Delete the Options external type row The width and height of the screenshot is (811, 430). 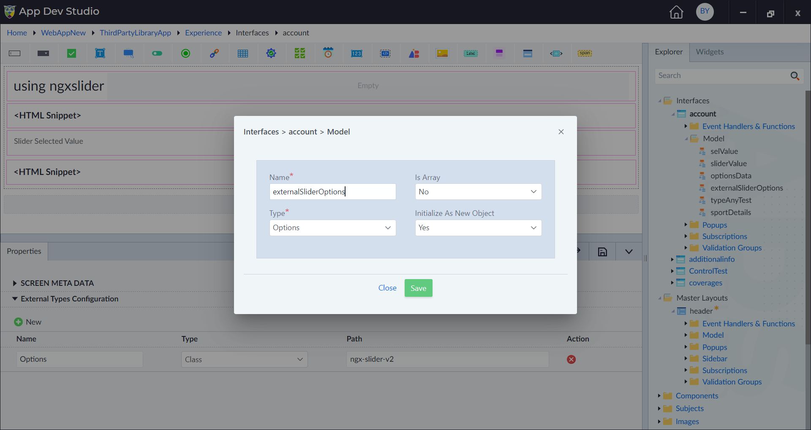coord(571,360)
